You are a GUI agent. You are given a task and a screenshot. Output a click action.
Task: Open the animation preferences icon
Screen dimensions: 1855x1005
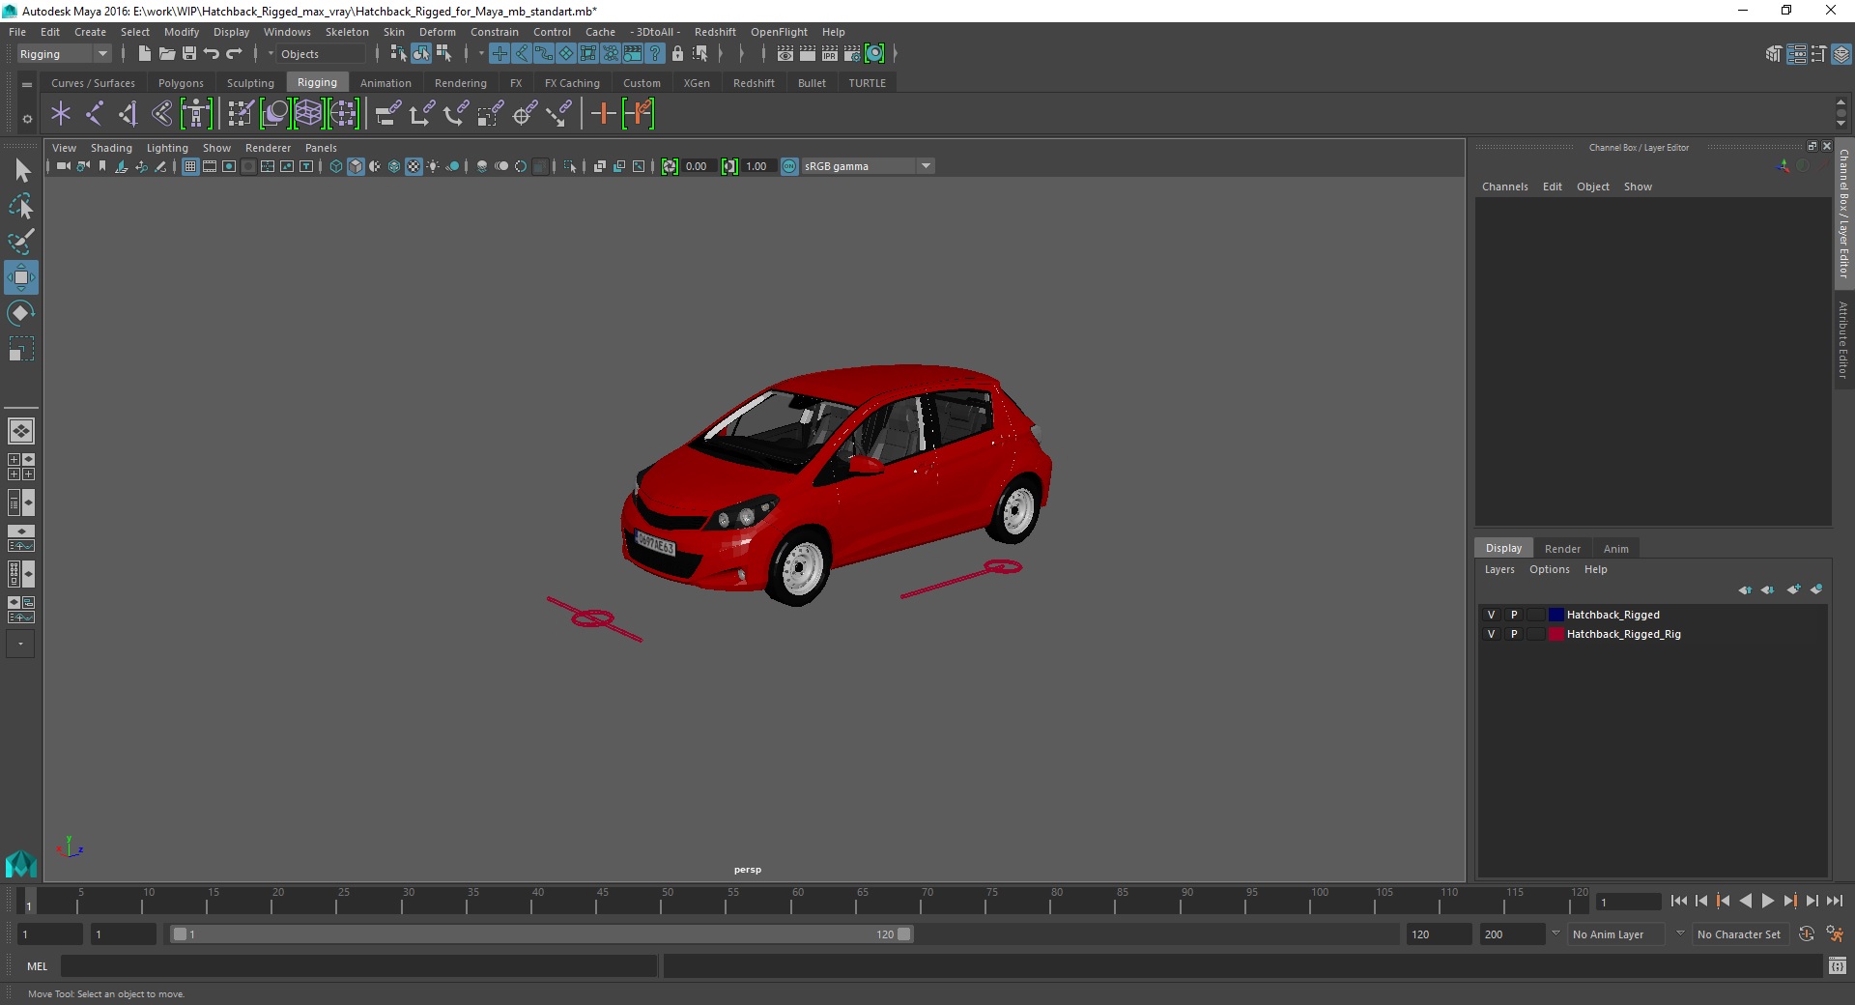click(x=1835, y=934)
